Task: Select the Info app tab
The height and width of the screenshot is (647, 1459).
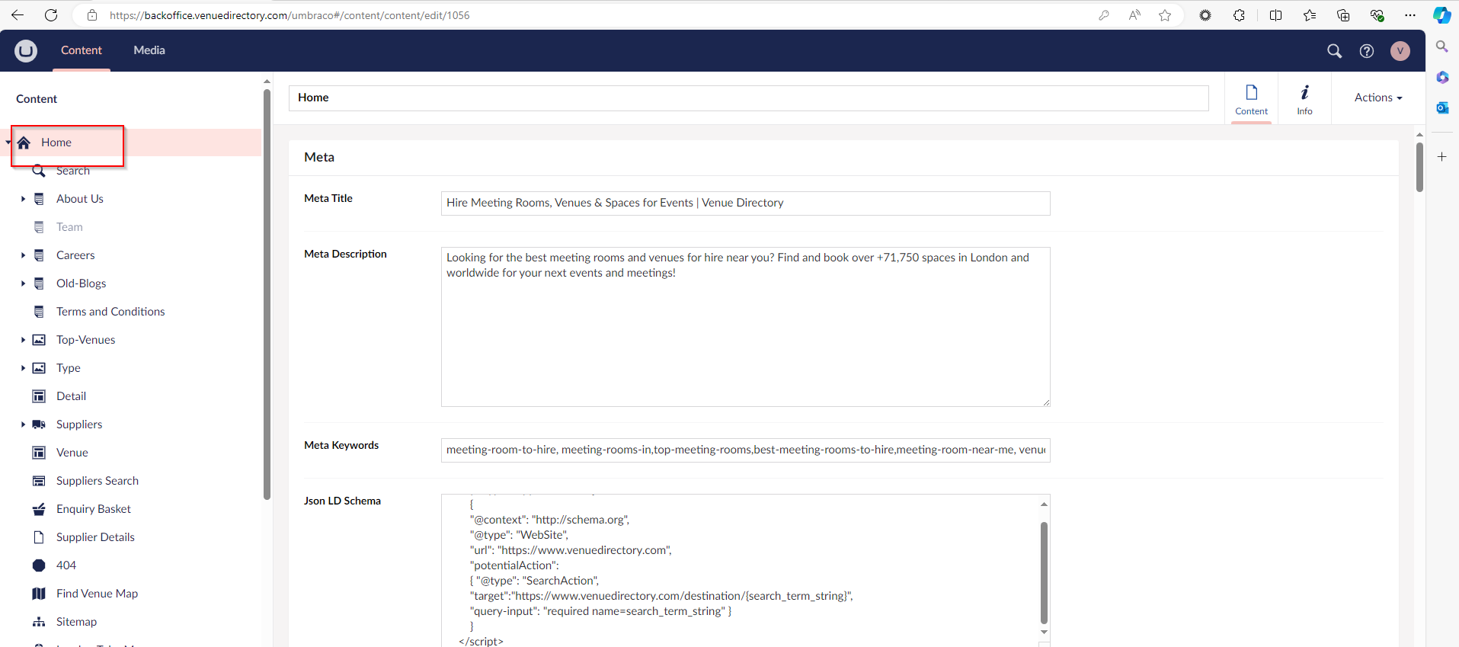Action: tap(1305, 99)
